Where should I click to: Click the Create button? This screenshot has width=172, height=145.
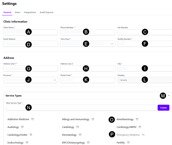163,108
